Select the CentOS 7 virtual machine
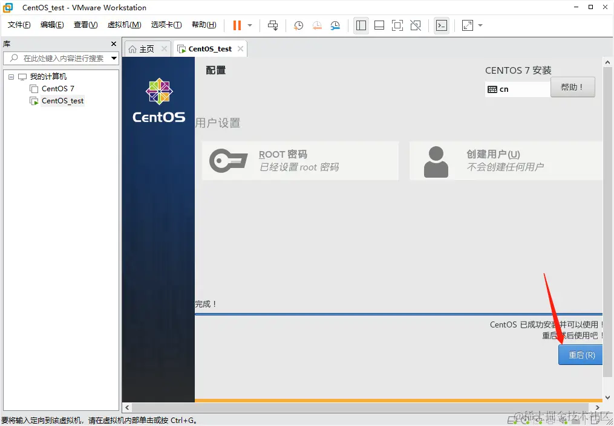 coord(58,89)
